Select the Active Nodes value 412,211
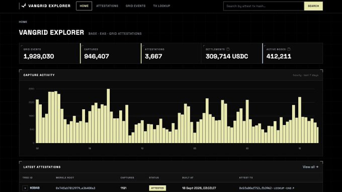 [x=279, y=56]
